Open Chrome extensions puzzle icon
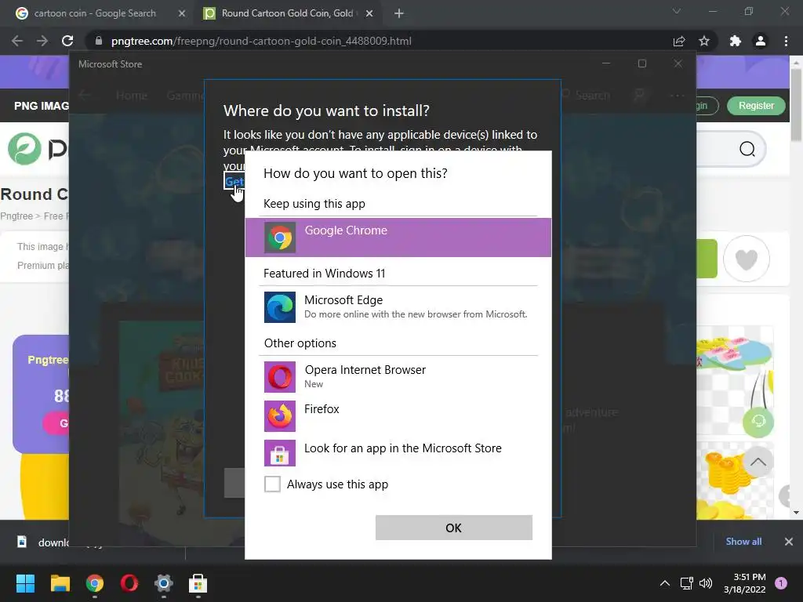 click(x=736, y=41)
